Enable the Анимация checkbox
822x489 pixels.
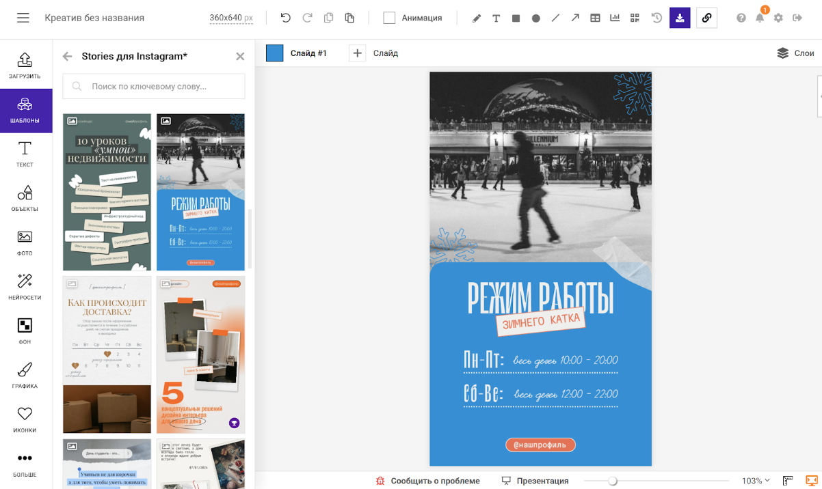pyautogui.click(x=390, y=18)
